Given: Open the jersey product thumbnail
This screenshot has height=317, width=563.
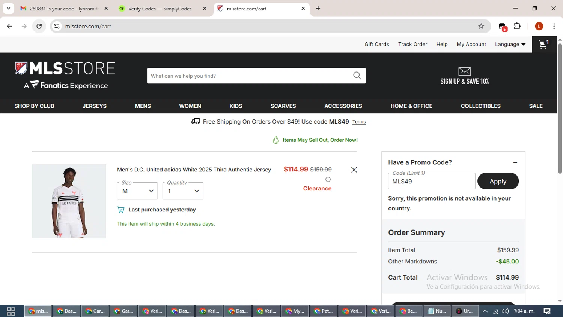Looking at the screenshot, I should (x=69, y=201).
